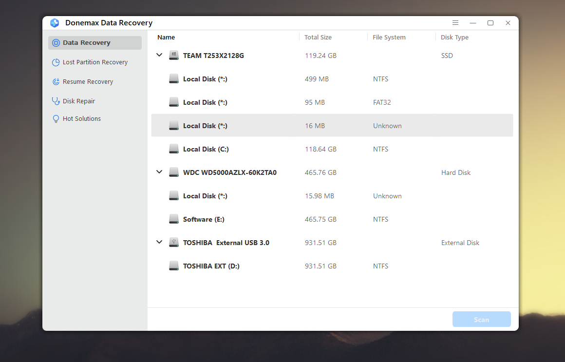Click the TOSHIBA EXT (D:) drive icon
Screen dimensions: 565x362
point(174,266)
